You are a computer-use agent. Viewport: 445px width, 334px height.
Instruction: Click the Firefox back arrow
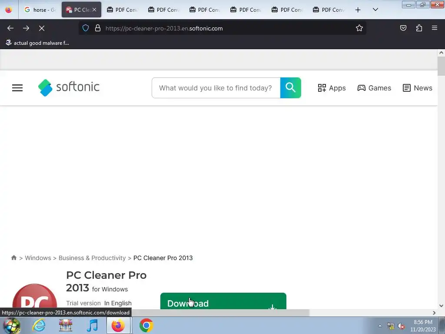[10, 28]
